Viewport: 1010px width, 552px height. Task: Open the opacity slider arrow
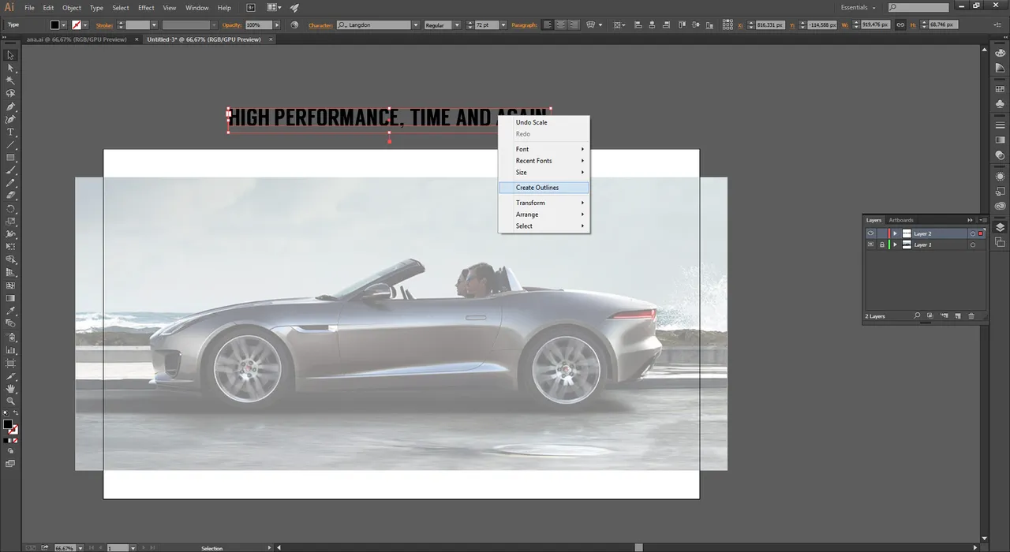pyautogui.click(x=277, y=25)
